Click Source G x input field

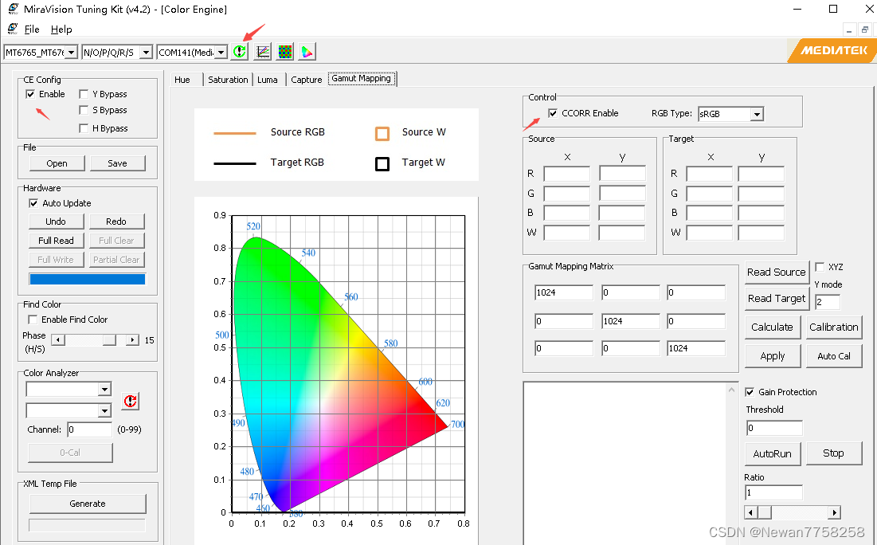[x=566, y=194]
